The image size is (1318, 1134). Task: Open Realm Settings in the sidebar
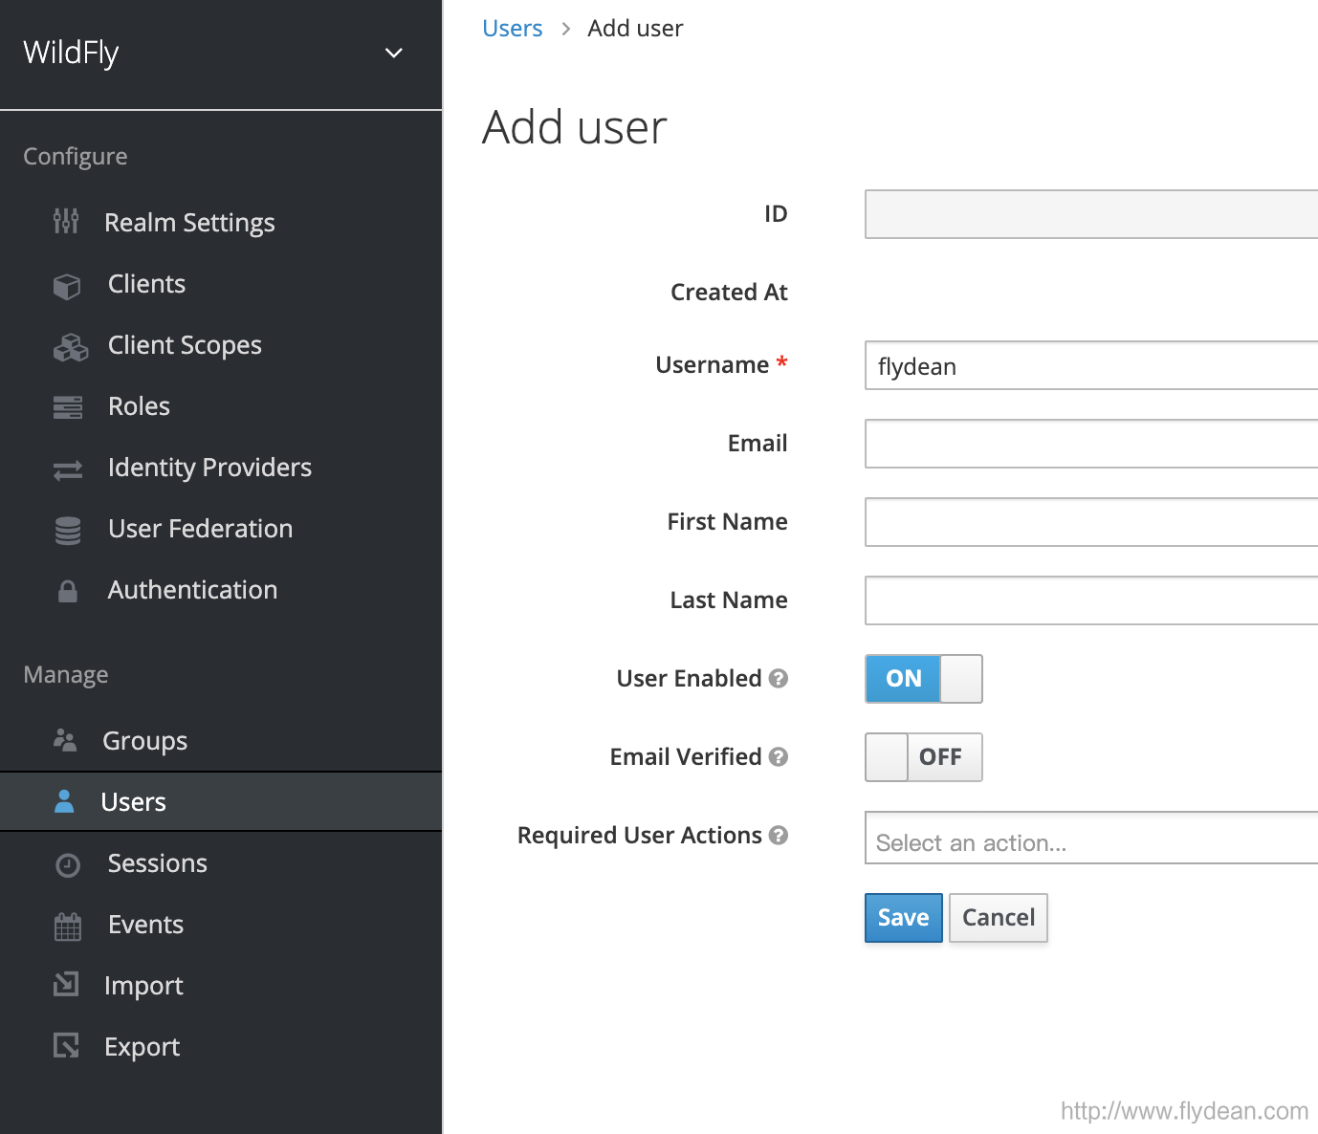(189, 222)
